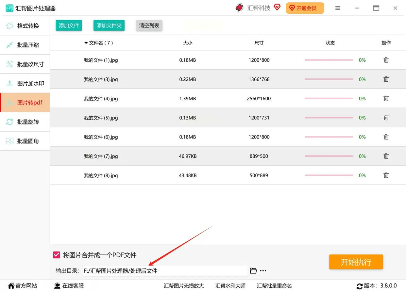The height and width of the screenshot is (292, 406).
Task: Click the 清空列表 button
Action: click(x=149, y=25)
